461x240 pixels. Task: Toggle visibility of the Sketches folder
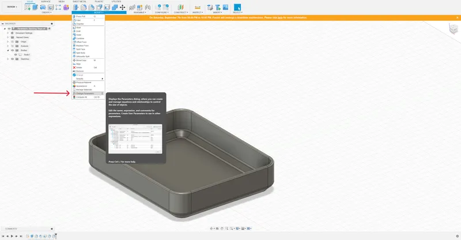pyautogui.click(x=12, y=59)
